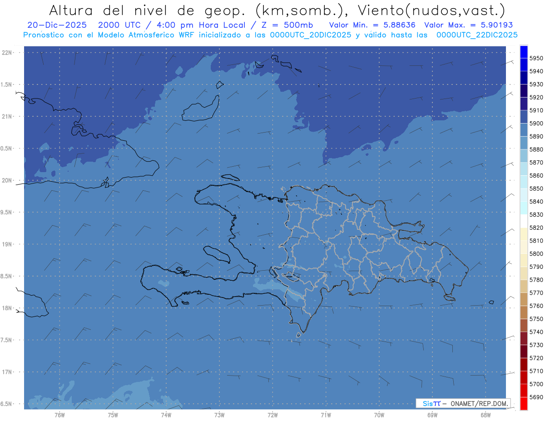Click the '22N' latitude label
The width and height of the screenshot is (545, 421).
pyautogui.click(x=7, y=52)
